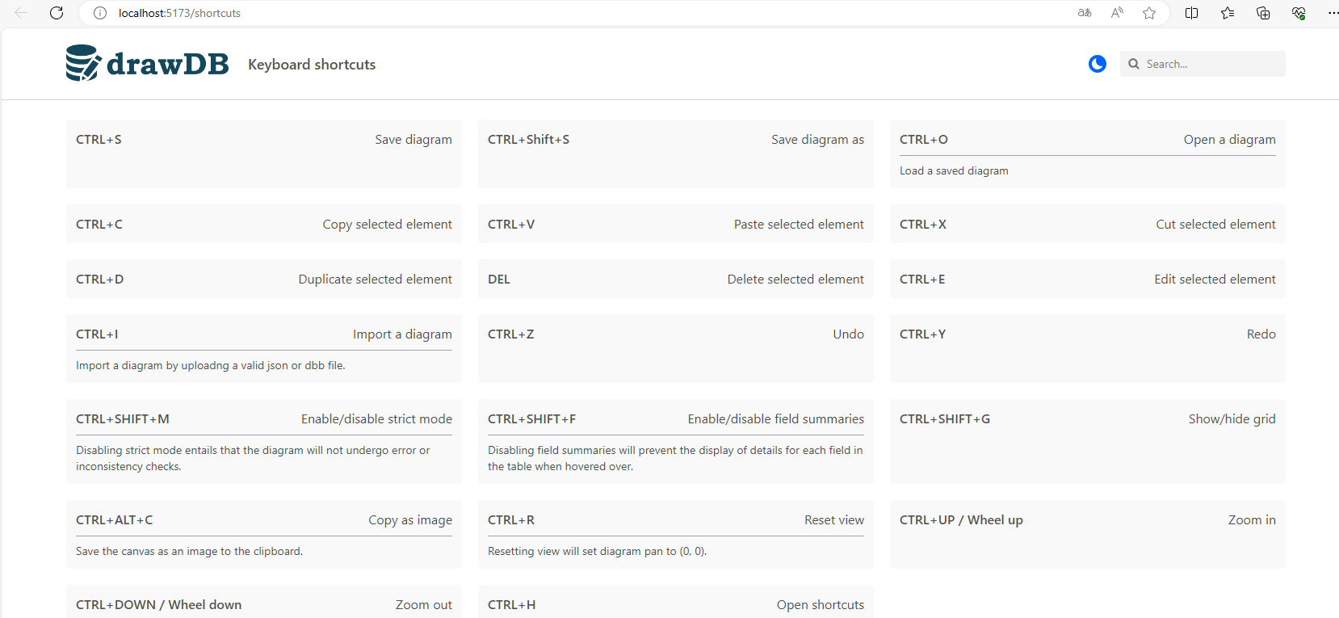Click the strict mode description text
This screenshot has height=618, width=1339.
[253, 459]
